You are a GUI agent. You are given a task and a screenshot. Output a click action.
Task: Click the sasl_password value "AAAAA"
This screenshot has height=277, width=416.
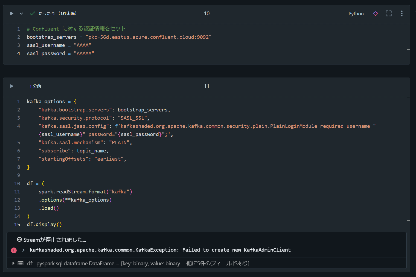pos(84,53)
